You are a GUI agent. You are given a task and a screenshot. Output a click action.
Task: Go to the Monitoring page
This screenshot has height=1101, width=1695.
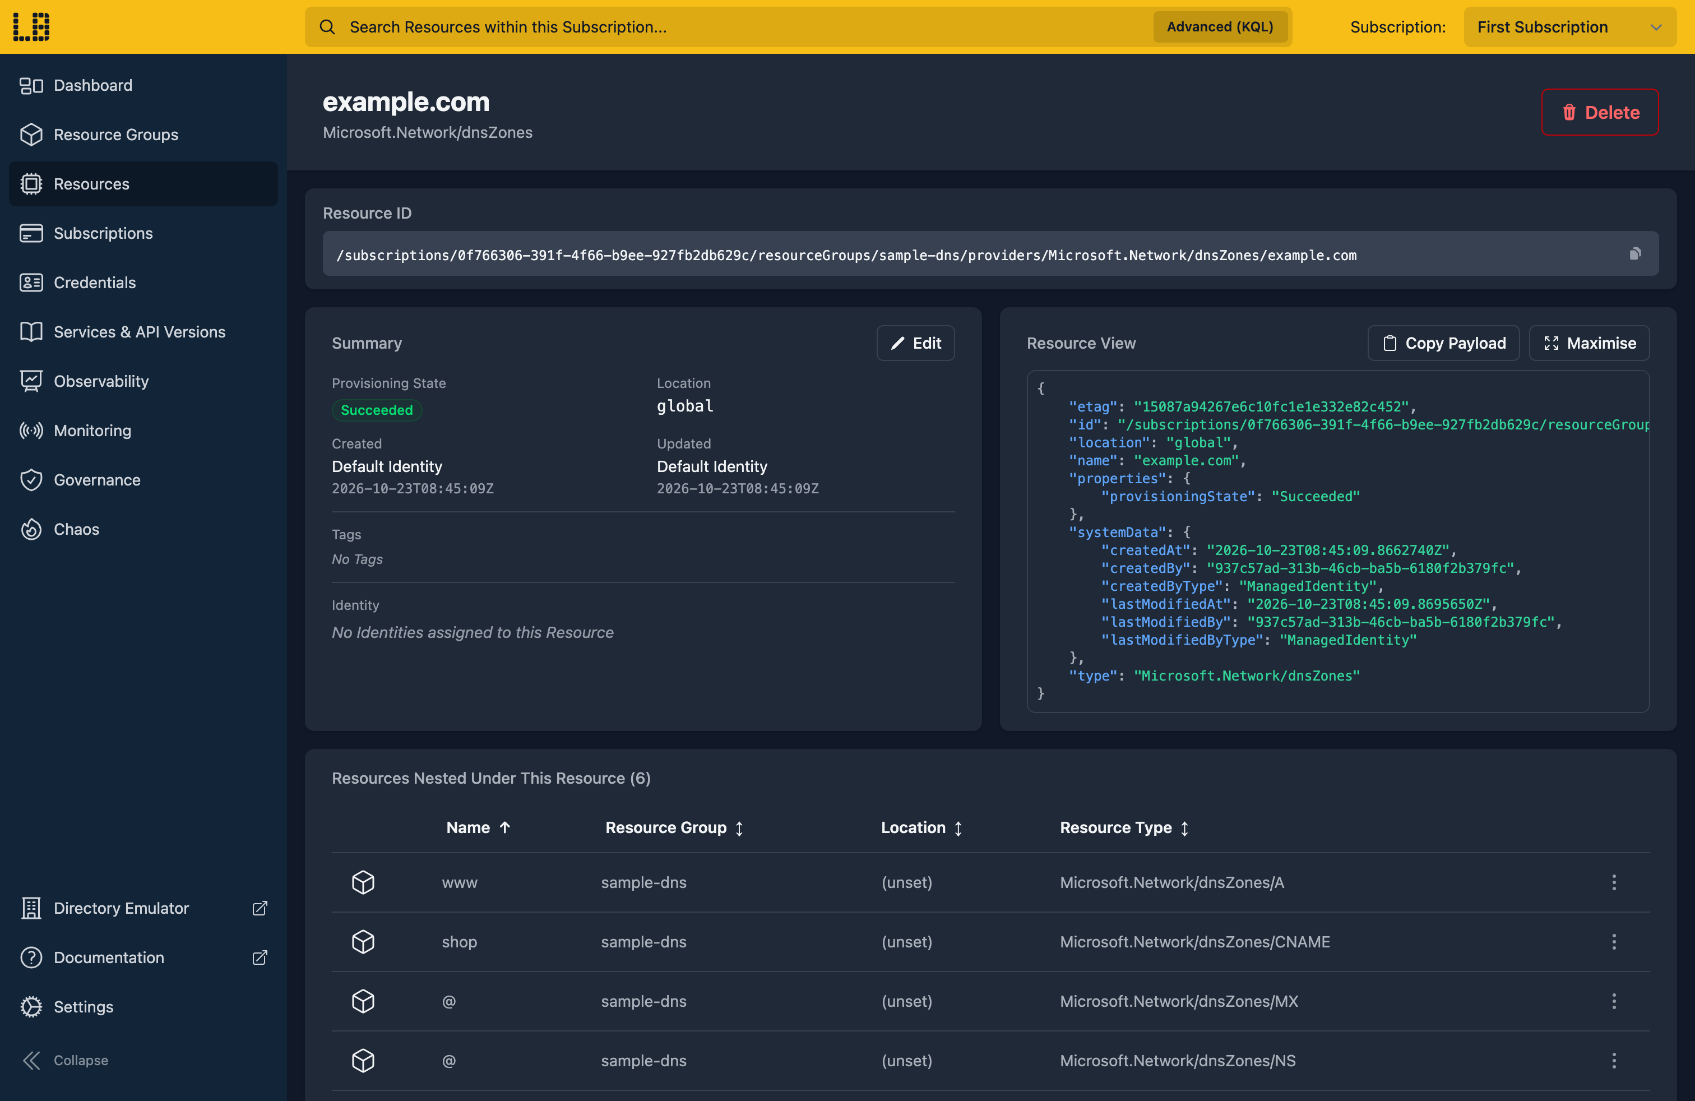click(x=143, y=430)
